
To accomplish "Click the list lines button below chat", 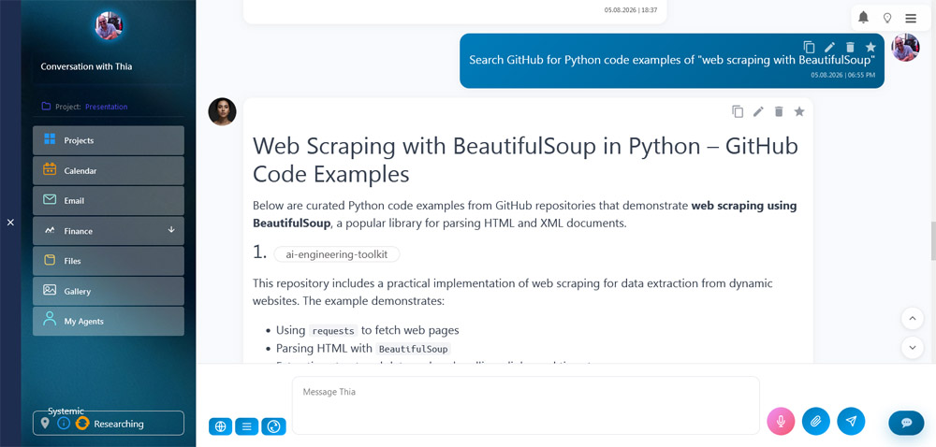I will pos(246,426).
